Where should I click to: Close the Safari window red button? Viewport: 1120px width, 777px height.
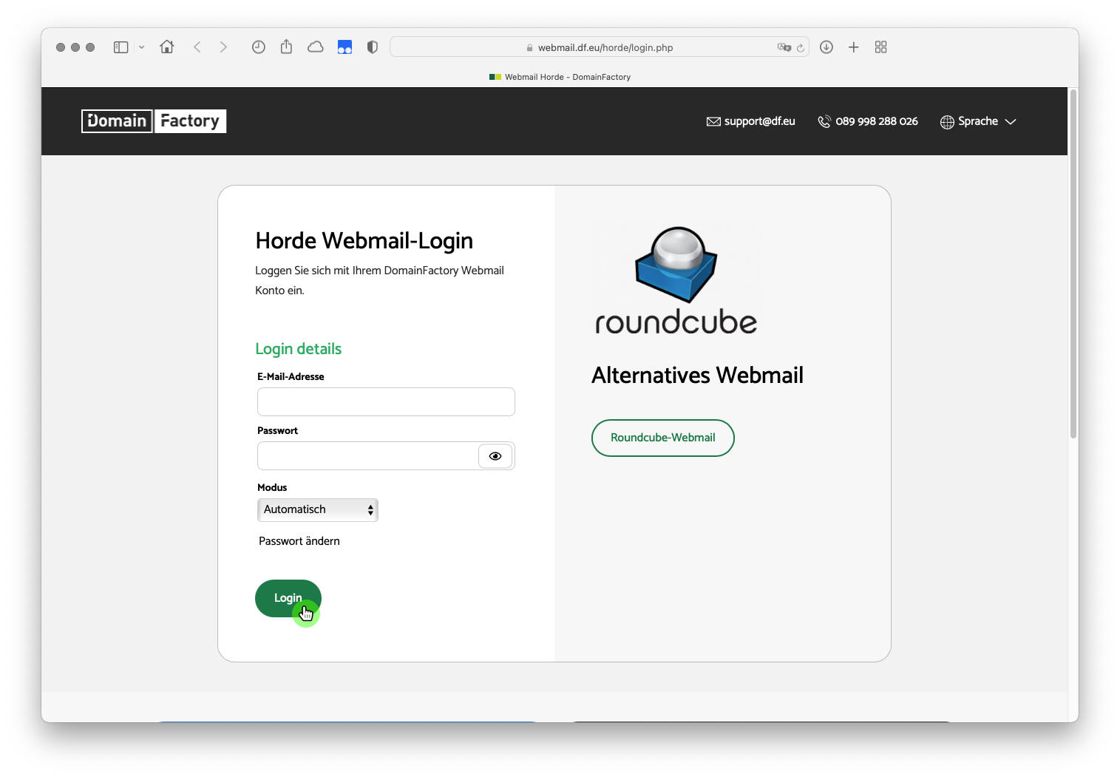click(x=61, y=47)
